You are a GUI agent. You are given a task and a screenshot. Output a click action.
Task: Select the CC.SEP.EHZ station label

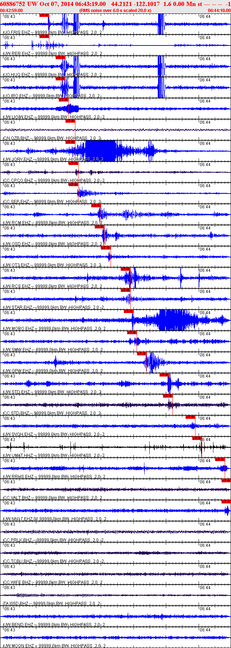[52, 202]
